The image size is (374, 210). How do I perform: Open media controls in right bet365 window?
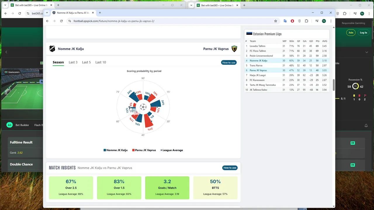tap(355, 13)
